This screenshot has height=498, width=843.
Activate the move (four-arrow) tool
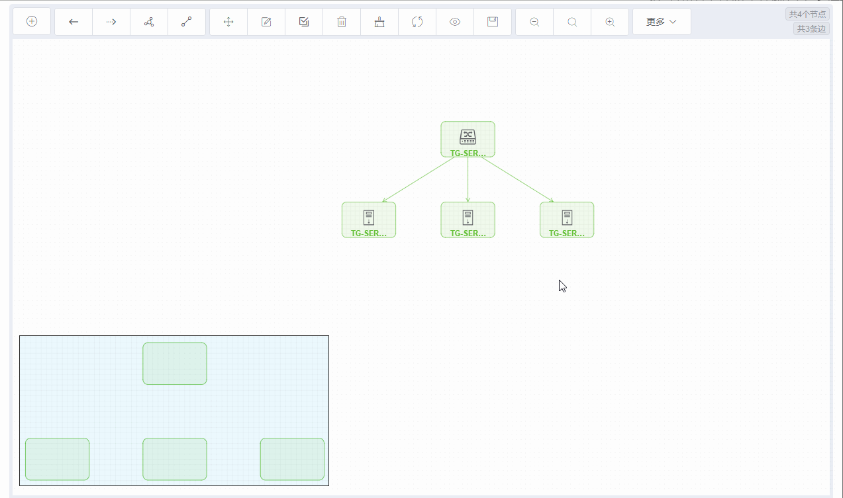(x=228, y=22)
